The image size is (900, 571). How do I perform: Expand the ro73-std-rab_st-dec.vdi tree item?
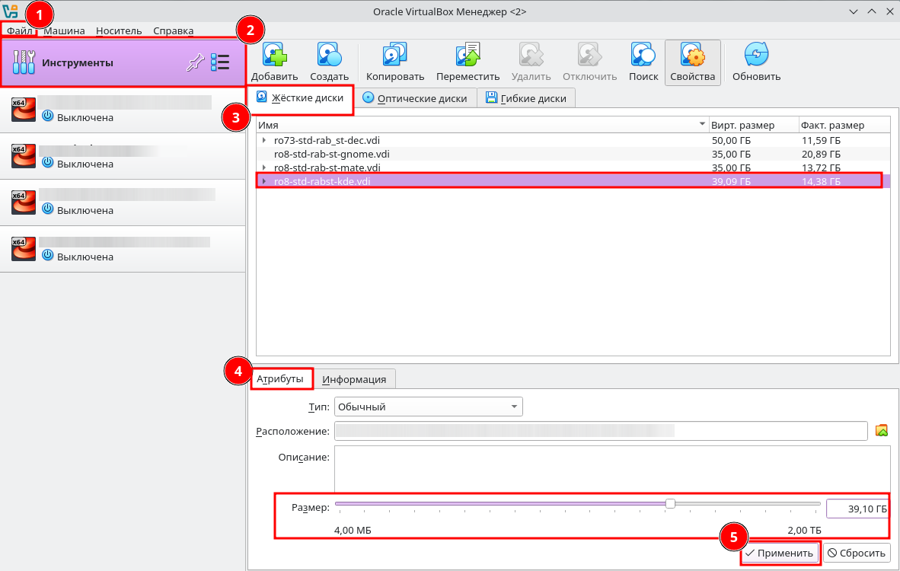pos(264,140)
